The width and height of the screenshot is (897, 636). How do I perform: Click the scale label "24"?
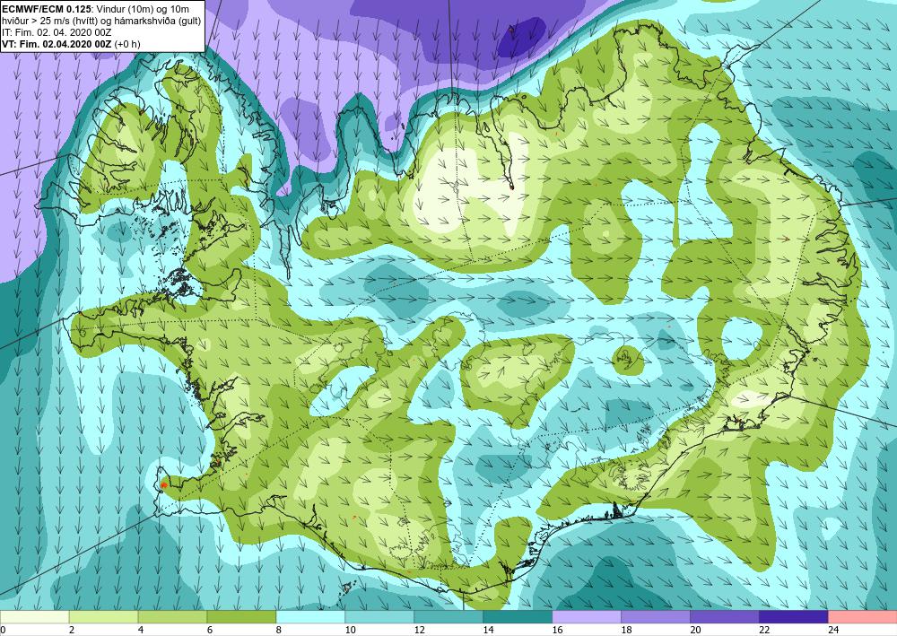pyautogui.click(x=833, y=630)
